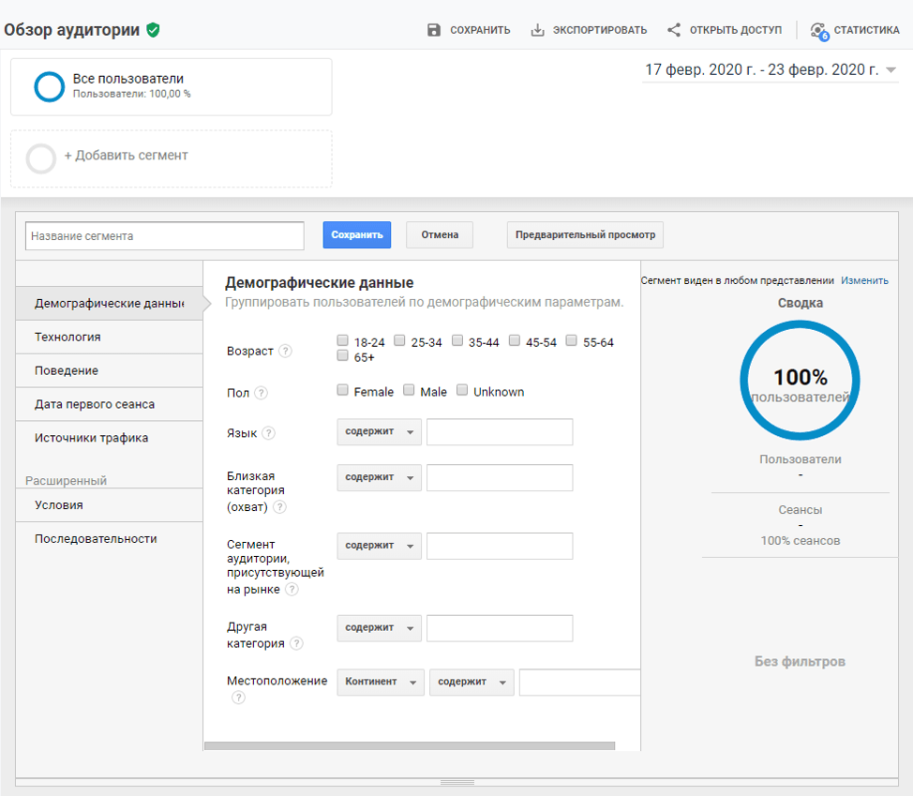
Task: Click Предварительный просмотр button
Action: 585,235
